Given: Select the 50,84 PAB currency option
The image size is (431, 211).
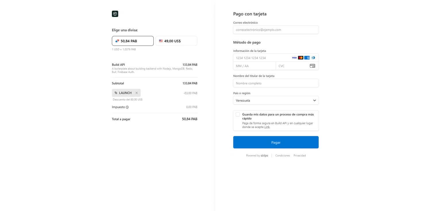Looking at the screenshot, I should point(133,41).
